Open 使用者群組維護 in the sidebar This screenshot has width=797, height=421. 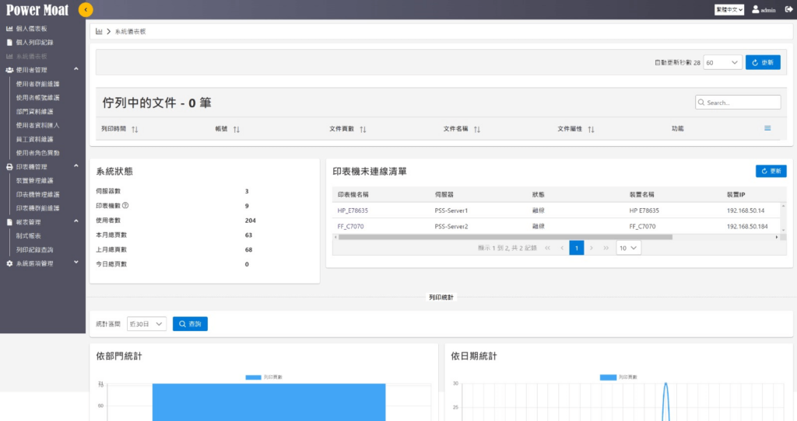pos(37,84)
